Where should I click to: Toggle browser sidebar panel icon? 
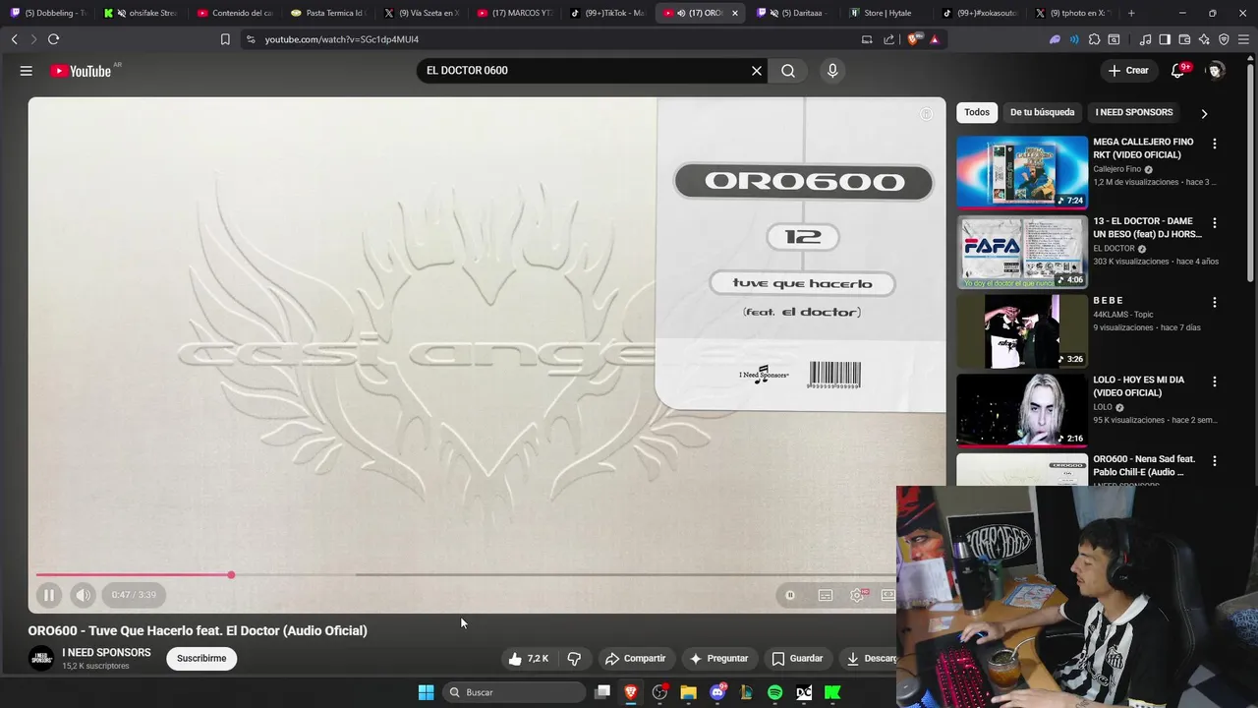[1165, 39]
